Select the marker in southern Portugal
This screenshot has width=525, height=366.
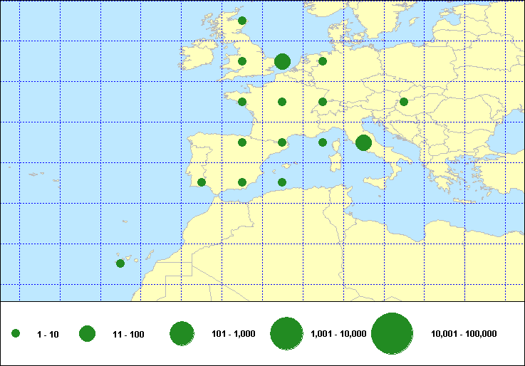coord(202,182)
